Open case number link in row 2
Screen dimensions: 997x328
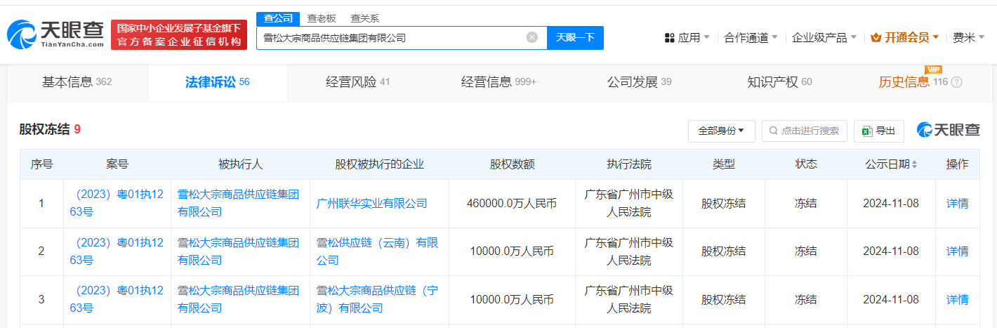click(x=117, y=251)
